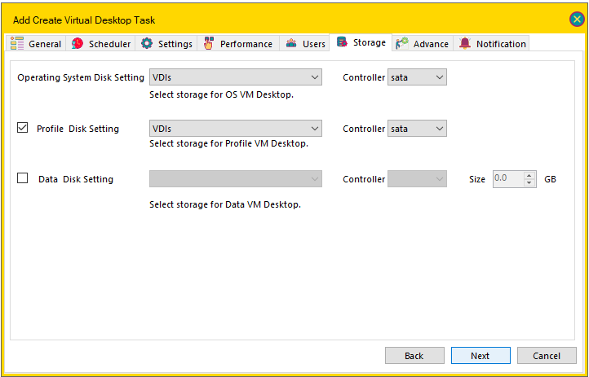This screenshot has width=589, height=377.
Task: Click the Notification bell icon
Action: click(465, 43)
